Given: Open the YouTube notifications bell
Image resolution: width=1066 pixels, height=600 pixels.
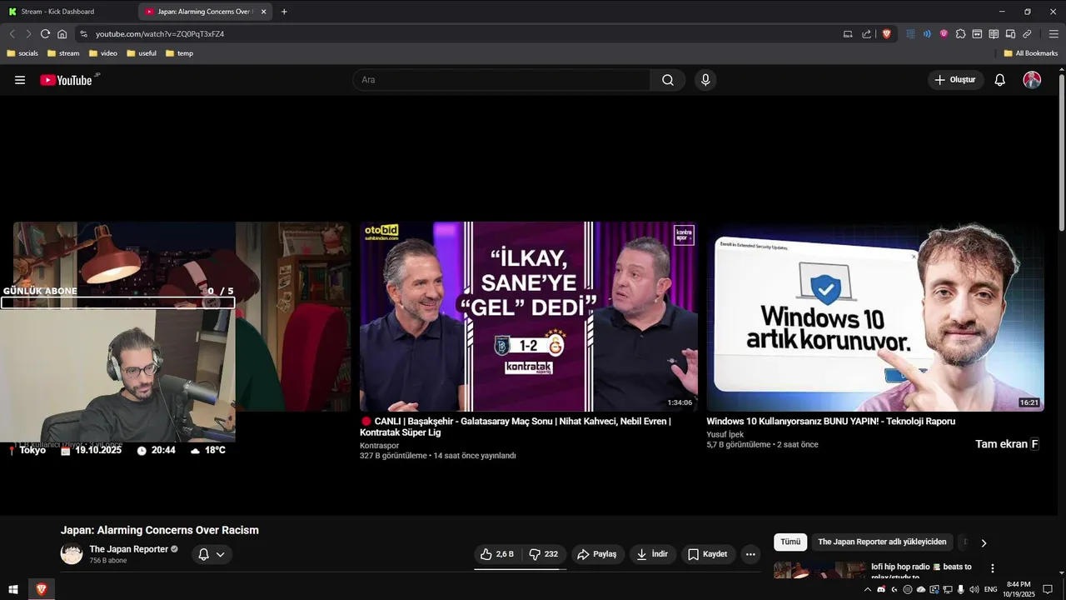Looking at the screenshot, I should (x=999, y=80).
